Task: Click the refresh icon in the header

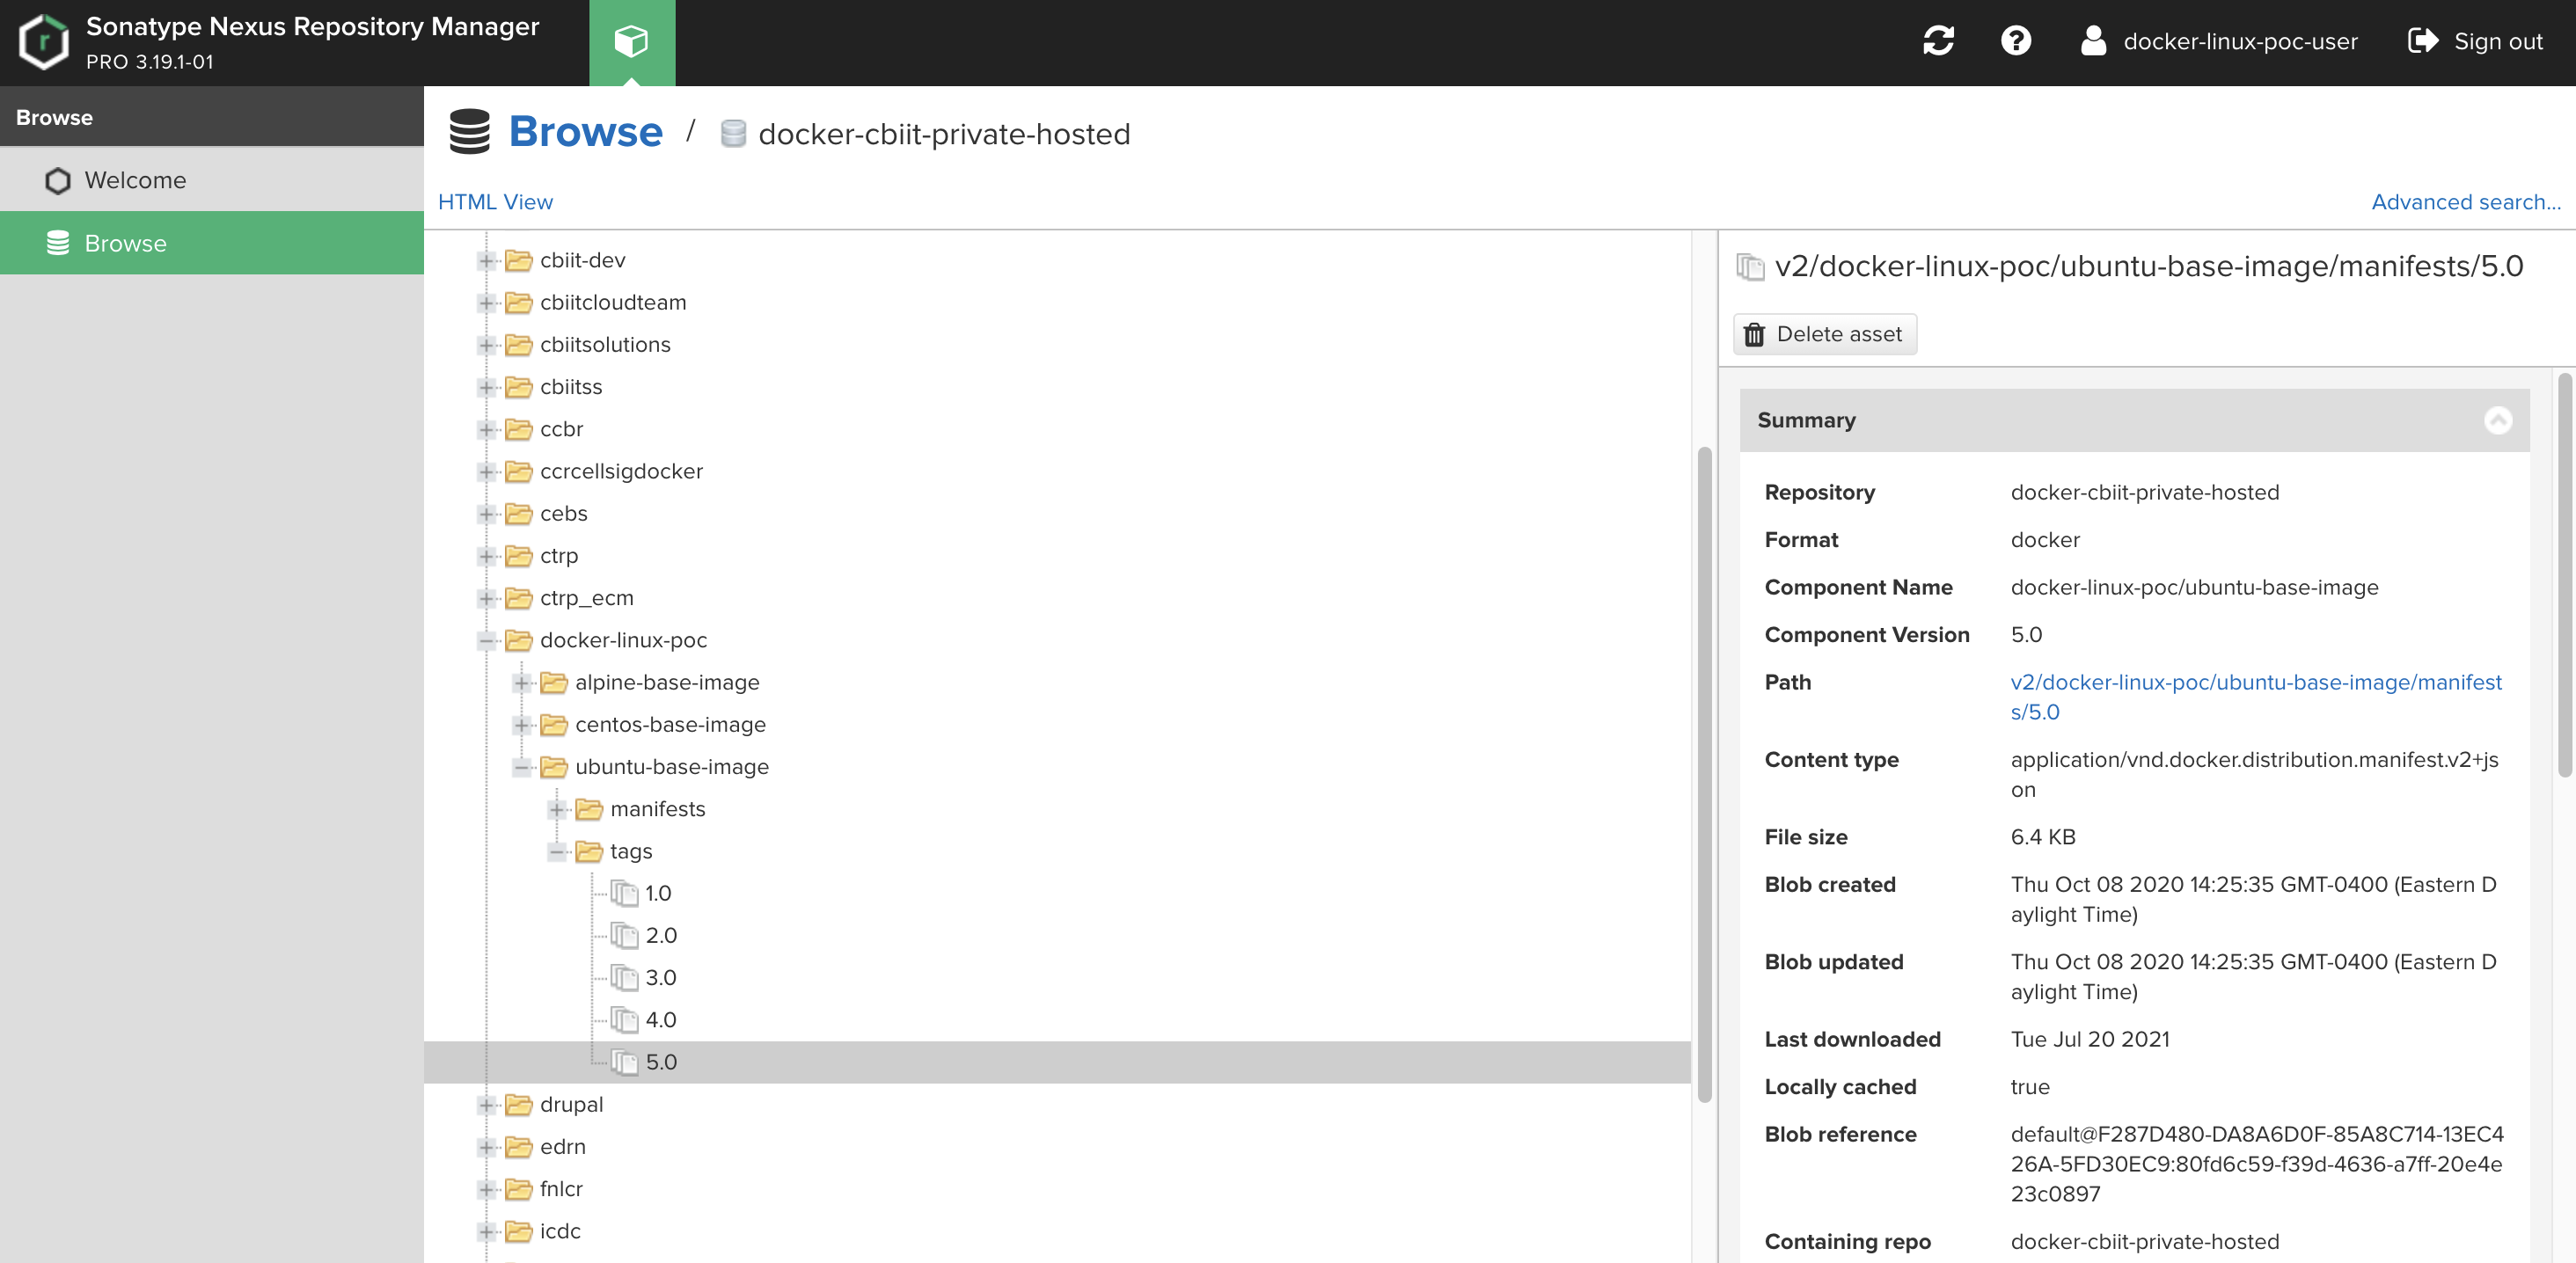Action: click(x=1938, y=41)
